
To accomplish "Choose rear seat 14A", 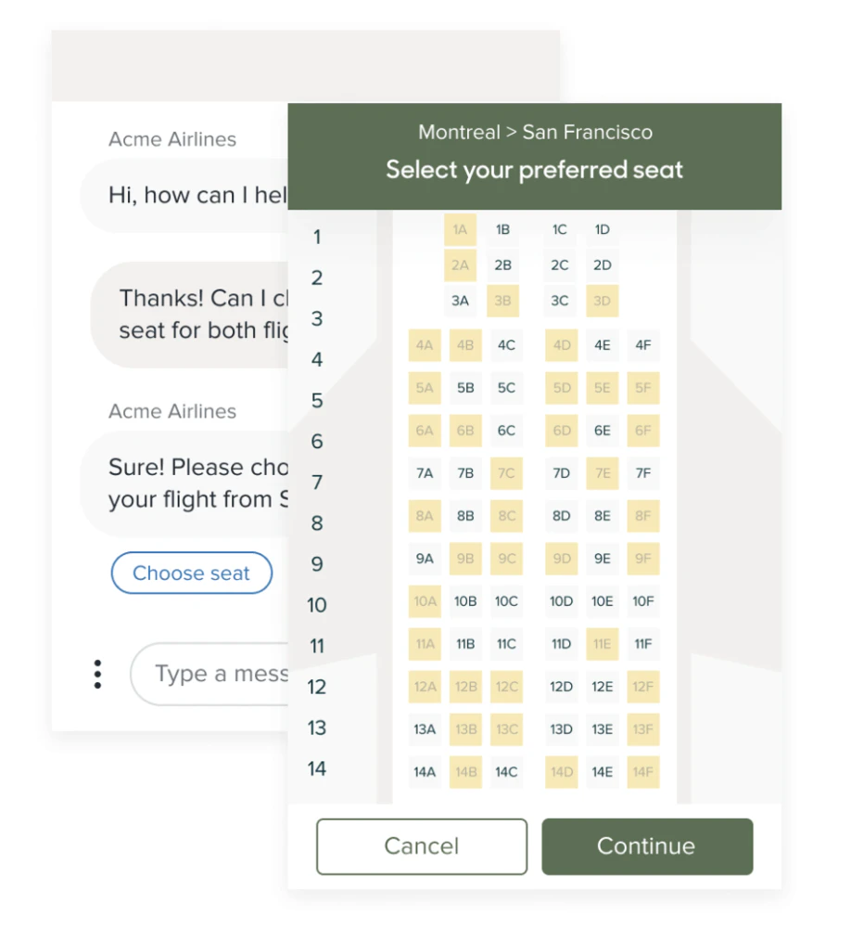I will tap(425, 772).
